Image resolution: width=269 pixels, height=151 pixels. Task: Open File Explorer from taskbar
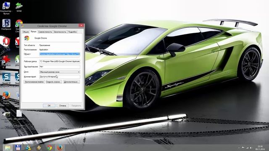click(x=7, y=147)
